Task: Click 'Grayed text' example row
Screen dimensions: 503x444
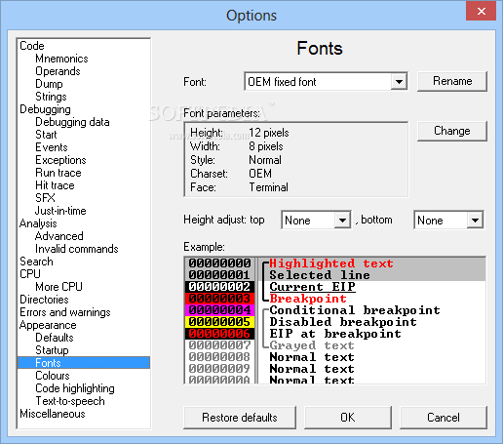Action: (312, 345)
